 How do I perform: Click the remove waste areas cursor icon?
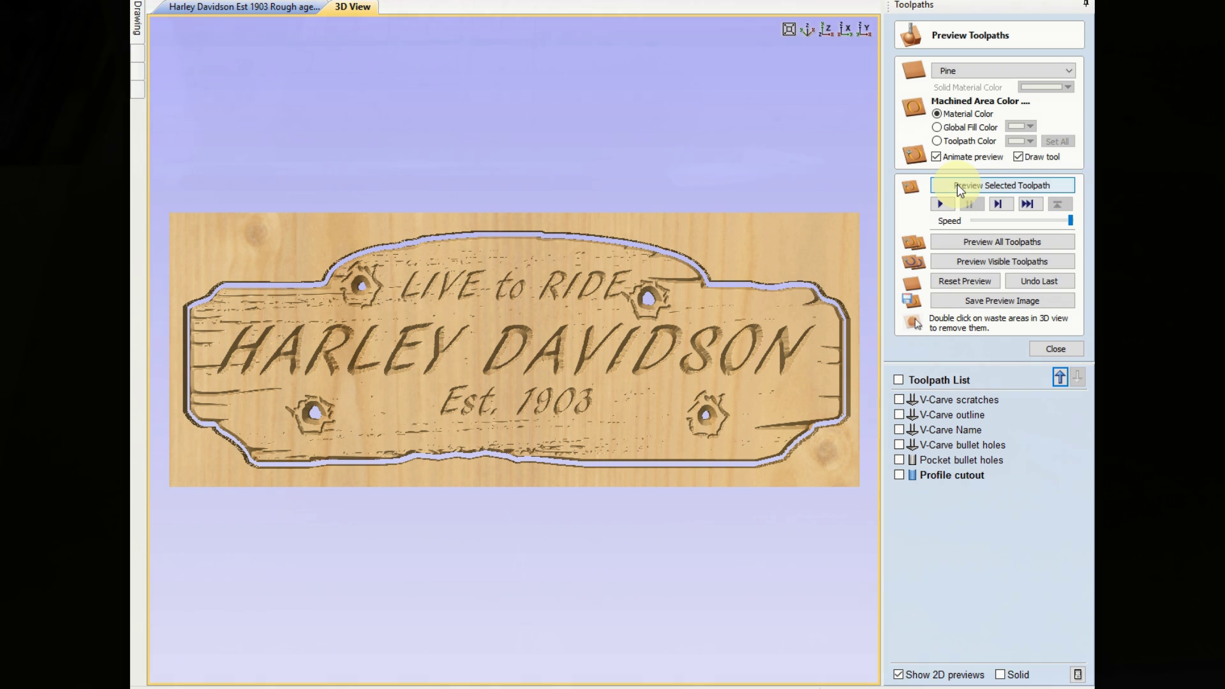(x=913, y=322)
